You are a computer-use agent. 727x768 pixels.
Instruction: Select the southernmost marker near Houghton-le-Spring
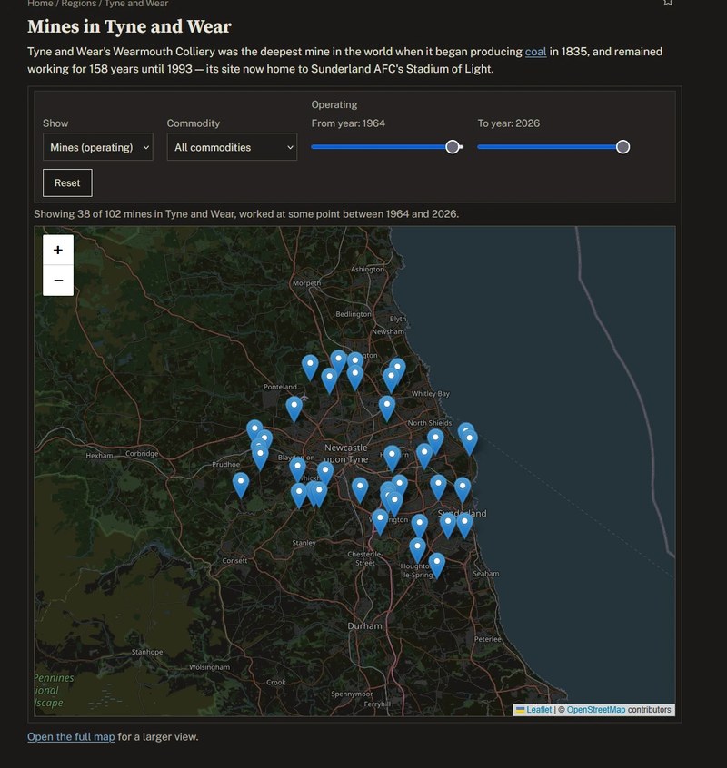[x=437, y=566]
